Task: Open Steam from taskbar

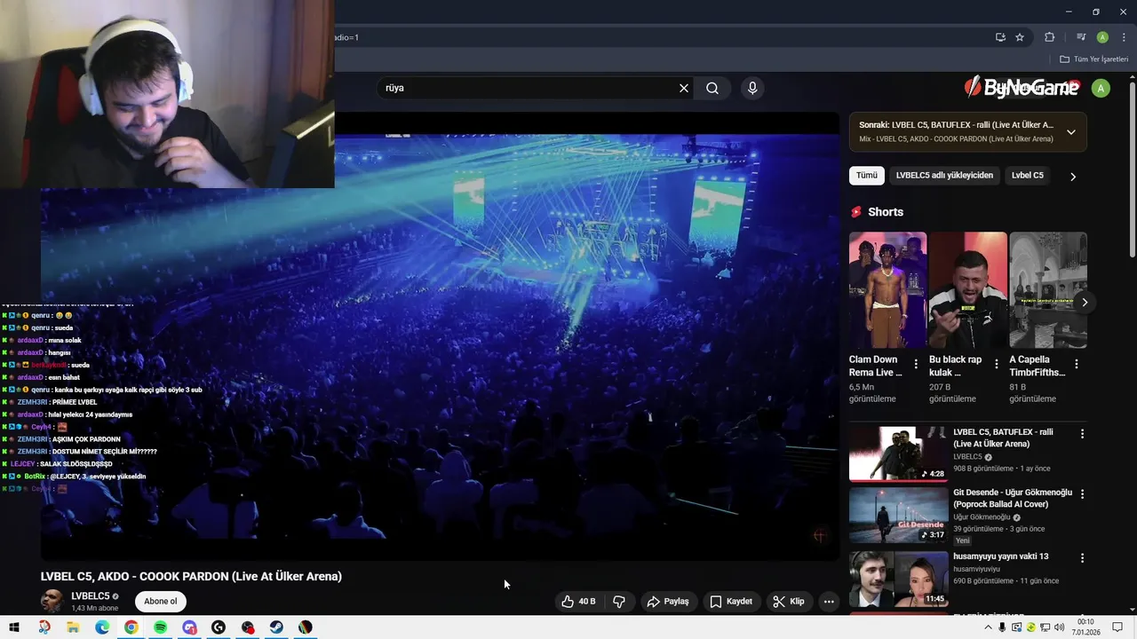Action: tap(276, 627)
